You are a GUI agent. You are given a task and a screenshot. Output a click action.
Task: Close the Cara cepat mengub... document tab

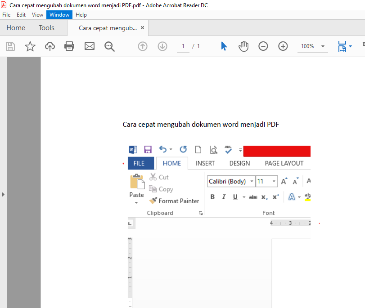click(143, 28)
